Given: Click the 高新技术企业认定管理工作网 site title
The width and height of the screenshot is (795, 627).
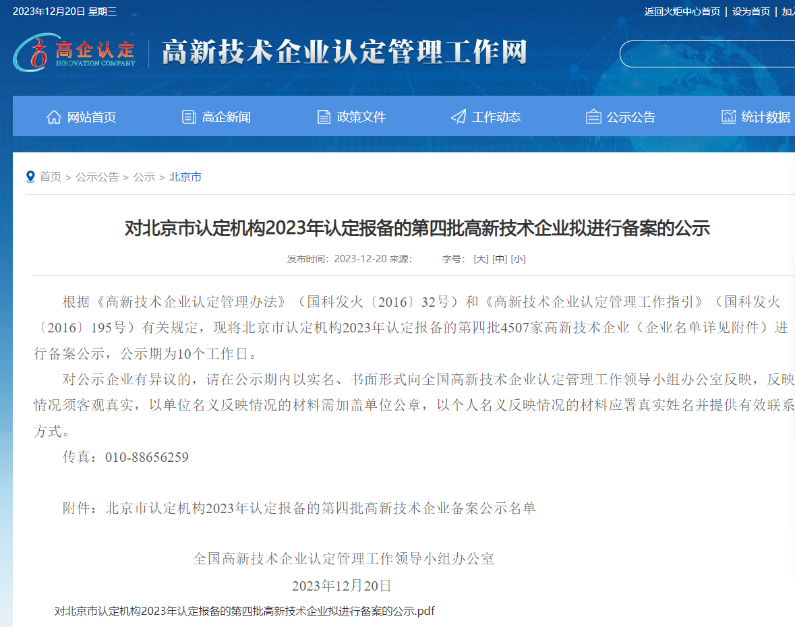Looking at the screenshot, I should (345, 52).
